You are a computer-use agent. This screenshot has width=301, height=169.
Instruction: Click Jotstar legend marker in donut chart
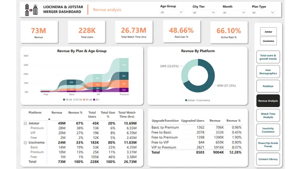point(186,100)
